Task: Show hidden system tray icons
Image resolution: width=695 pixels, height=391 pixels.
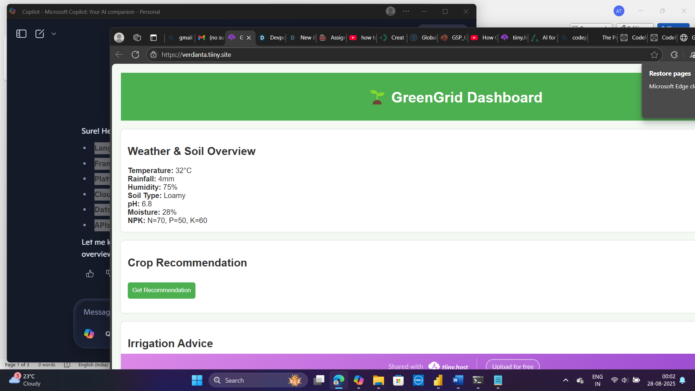Action: 565,380
